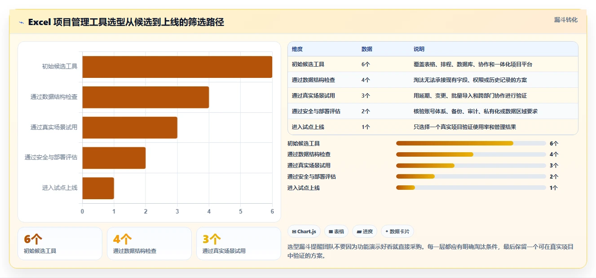
Task: Click the 2个 value beside the progress bar
Action: pyautogui.click(x=554, y=177)
